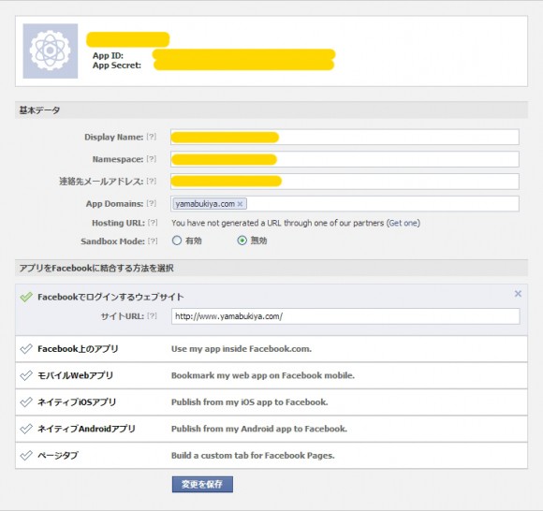This screenshot has height=511, width=543.
Task: Open the 連絡先メールアドレス help [?] tooltip
Action: tap(152, 181)
